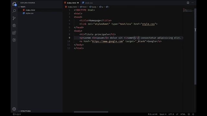Change UTF-8 file encoding
This screenshot has height=116, width=207.
[171, 114]
